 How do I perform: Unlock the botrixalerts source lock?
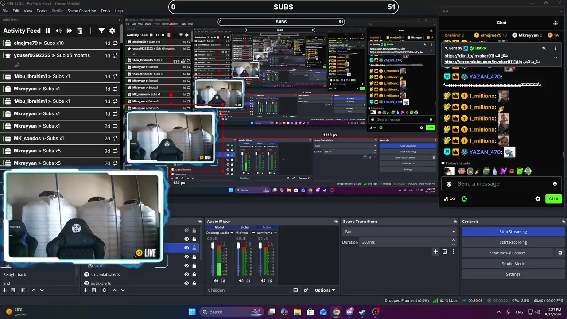coord(194,283)
